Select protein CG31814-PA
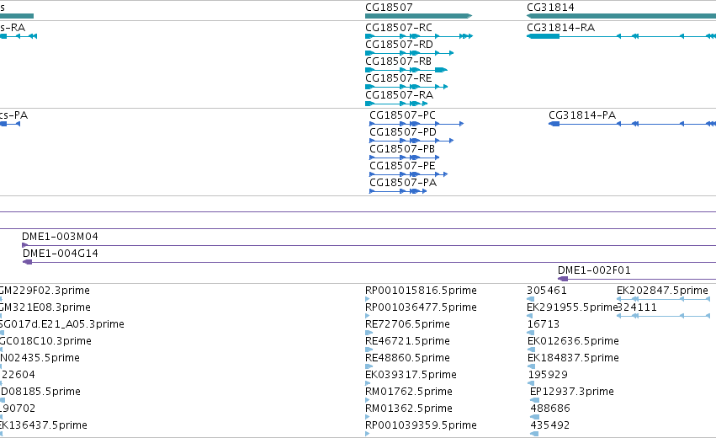 click(x=582, y=115)
